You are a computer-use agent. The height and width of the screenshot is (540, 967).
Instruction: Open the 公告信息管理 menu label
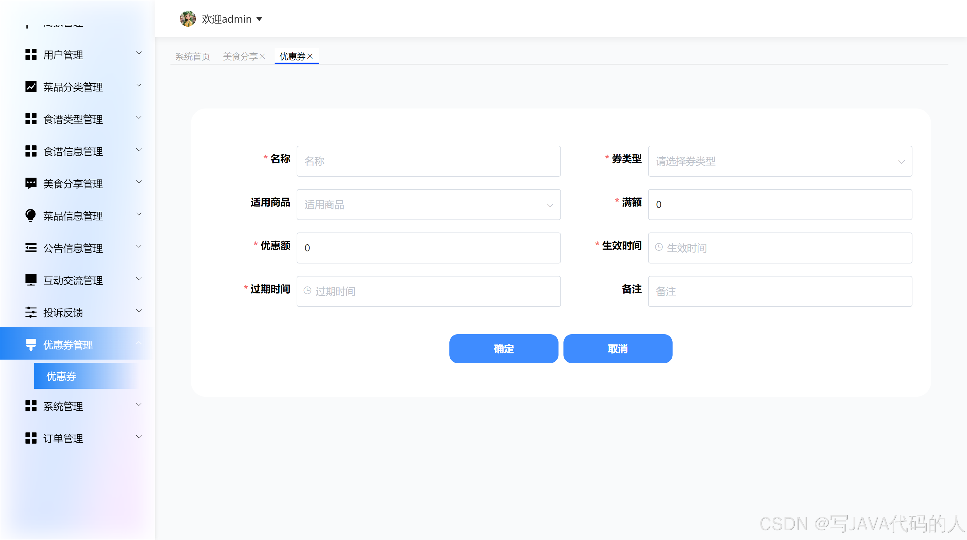73,248
